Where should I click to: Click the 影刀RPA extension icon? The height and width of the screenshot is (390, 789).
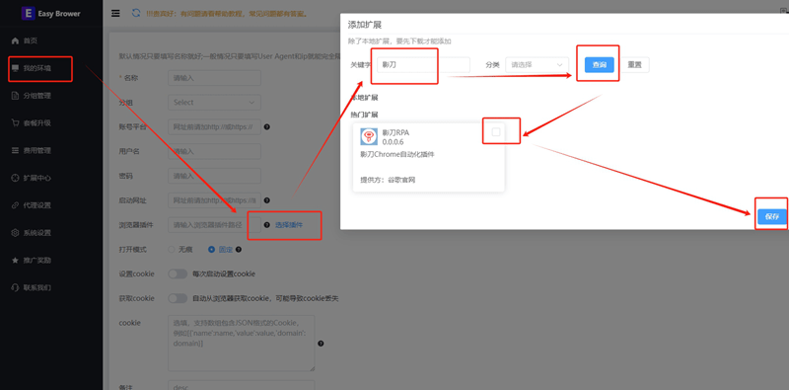369,137
